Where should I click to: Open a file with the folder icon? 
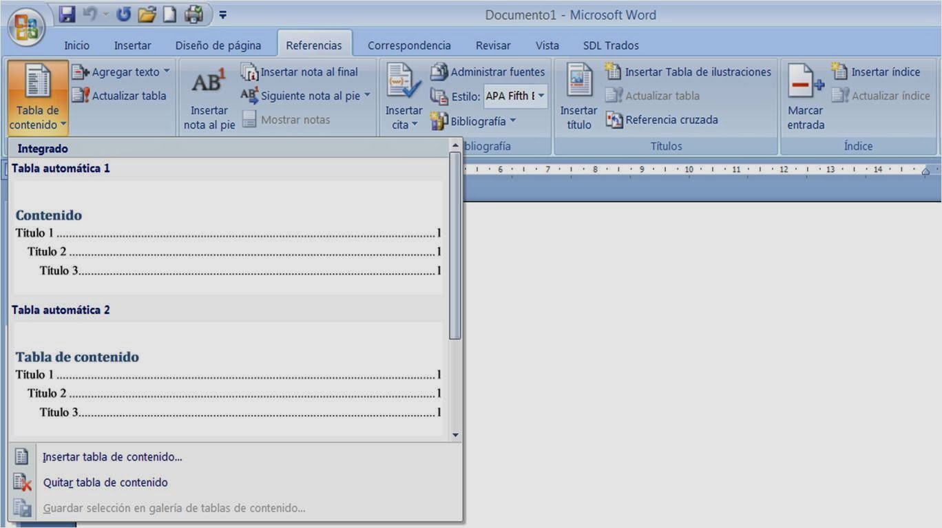tap(147, 14)
